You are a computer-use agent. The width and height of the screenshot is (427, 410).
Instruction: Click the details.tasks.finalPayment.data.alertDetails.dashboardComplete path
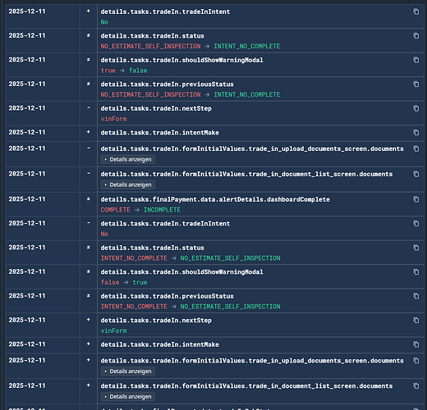pyautogui.click(x=215, y=199)
